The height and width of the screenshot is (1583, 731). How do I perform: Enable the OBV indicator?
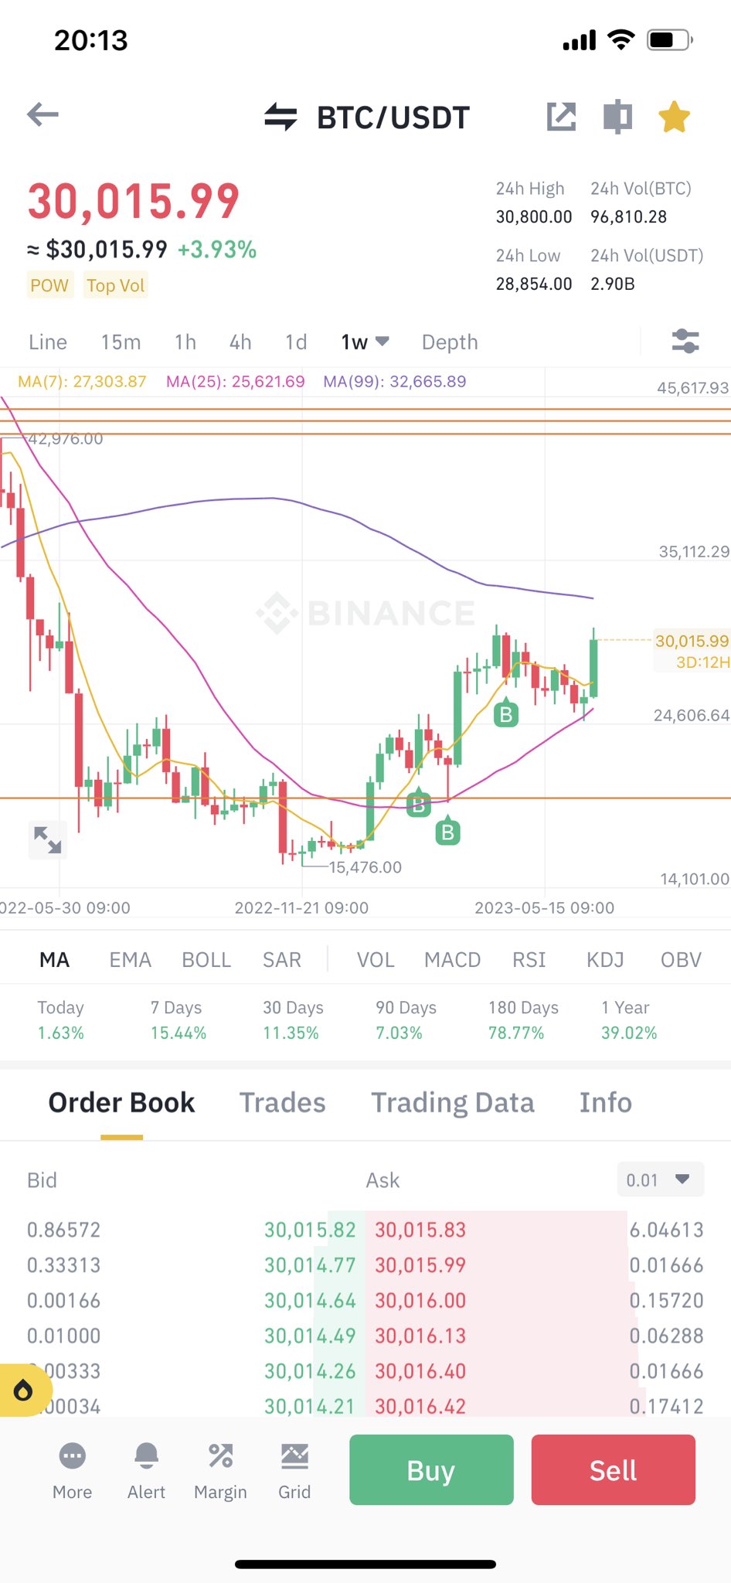[x=681, y=959]
